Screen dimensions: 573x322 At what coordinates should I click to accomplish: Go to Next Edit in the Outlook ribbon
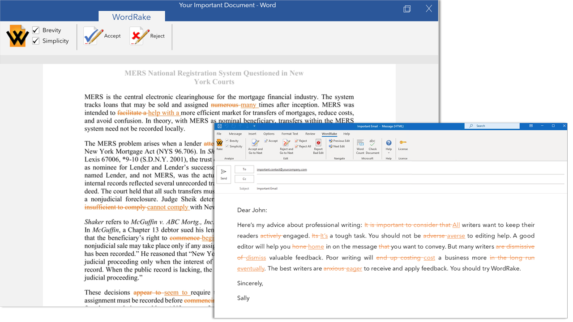[337, 146]
